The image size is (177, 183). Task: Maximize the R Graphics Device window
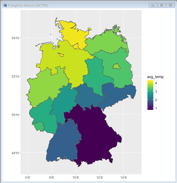(x=162, y=5)
